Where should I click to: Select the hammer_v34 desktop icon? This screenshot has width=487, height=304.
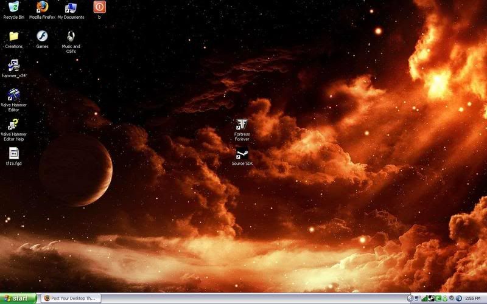[x=13, y=66]
